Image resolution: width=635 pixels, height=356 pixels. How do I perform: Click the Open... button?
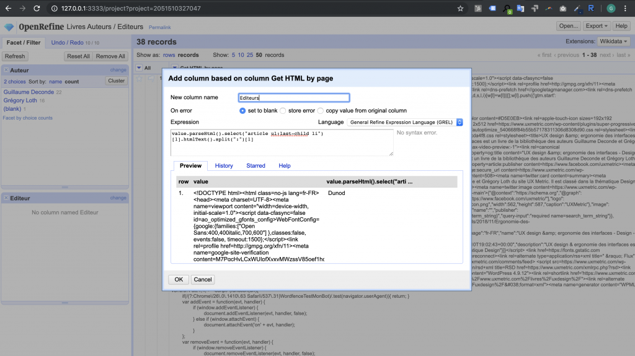pyautogui.click(x=569, y=26)
